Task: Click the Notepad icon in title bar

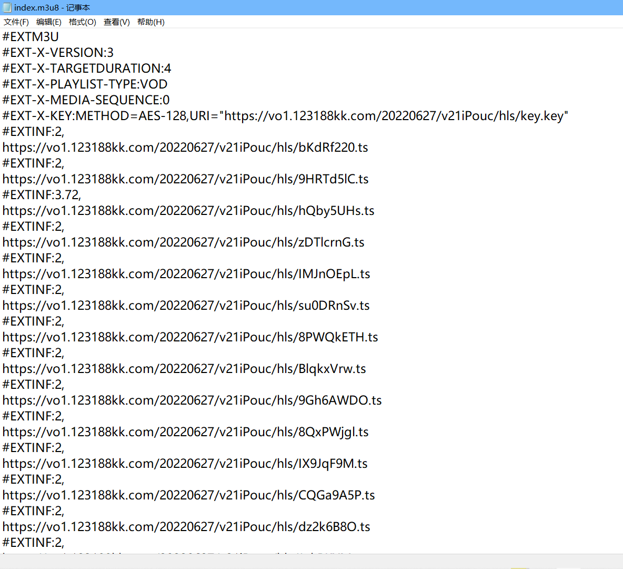Action: [7, 7]
